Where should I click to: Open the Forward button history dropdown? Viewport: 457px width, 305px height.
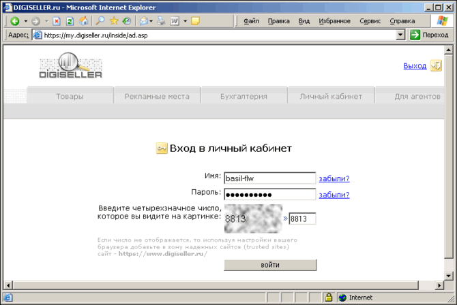coord(46,21)
